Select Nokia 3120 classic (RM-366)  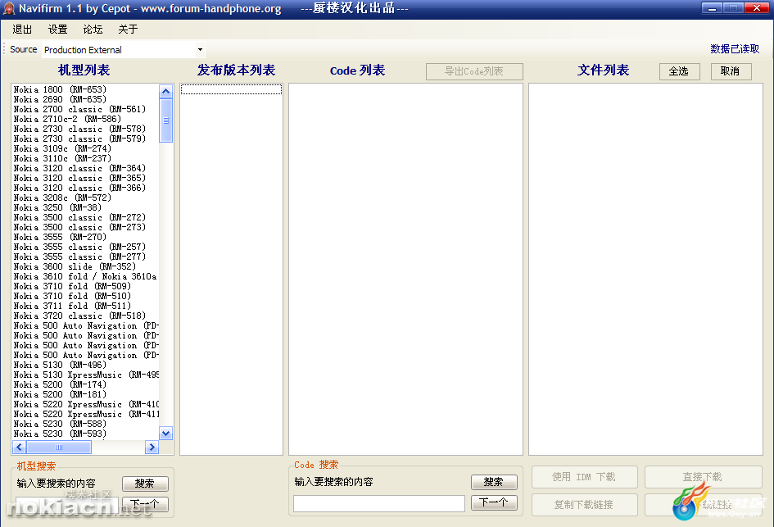(80, 189)
